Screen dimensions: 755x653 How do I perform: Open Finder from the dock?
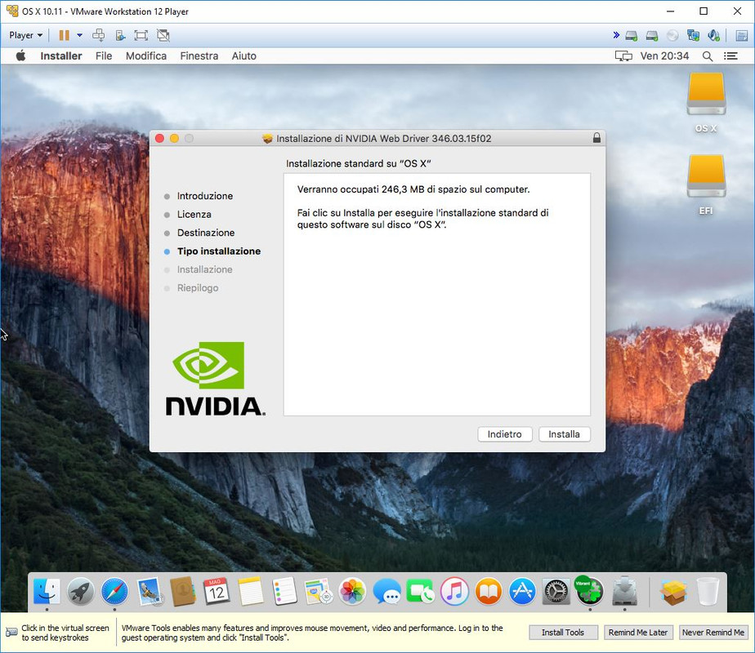(x=47, y=591)
